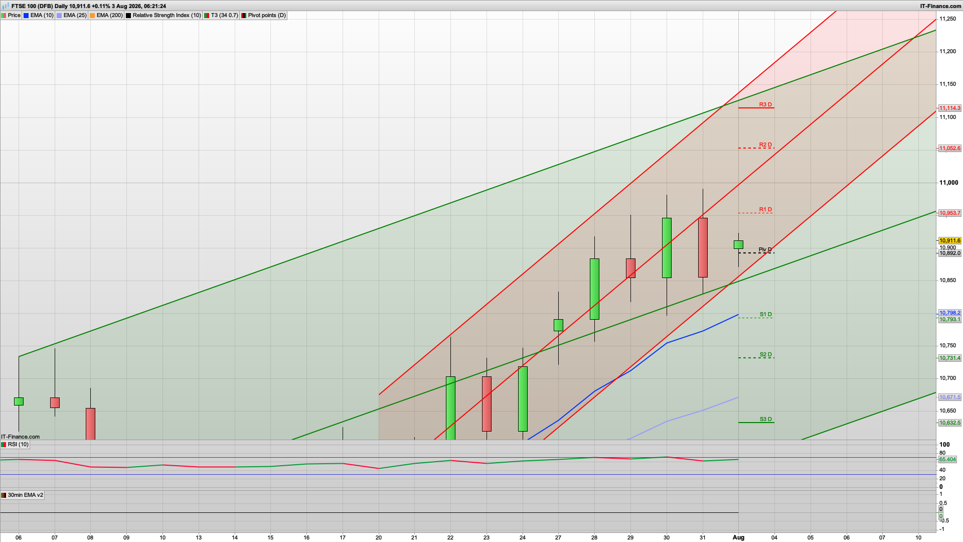
Task: Click the tall green candle on the 28th
Action: tap(594, 289)
